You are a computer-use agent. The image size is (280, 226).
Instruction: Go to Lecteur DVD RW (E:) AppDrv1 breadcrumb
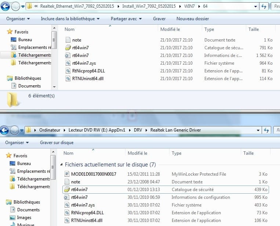point(97,130)
